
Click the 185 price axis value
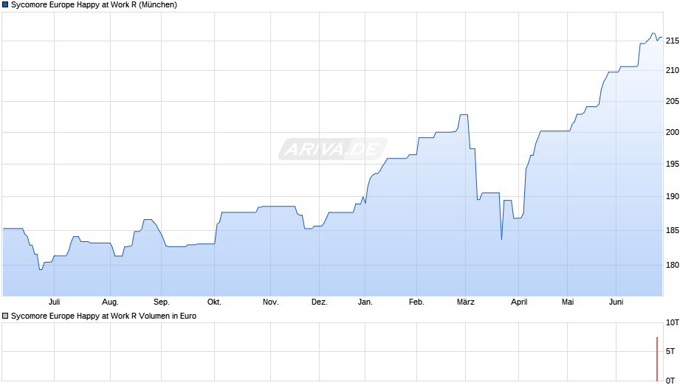click(x=673, y=230)
